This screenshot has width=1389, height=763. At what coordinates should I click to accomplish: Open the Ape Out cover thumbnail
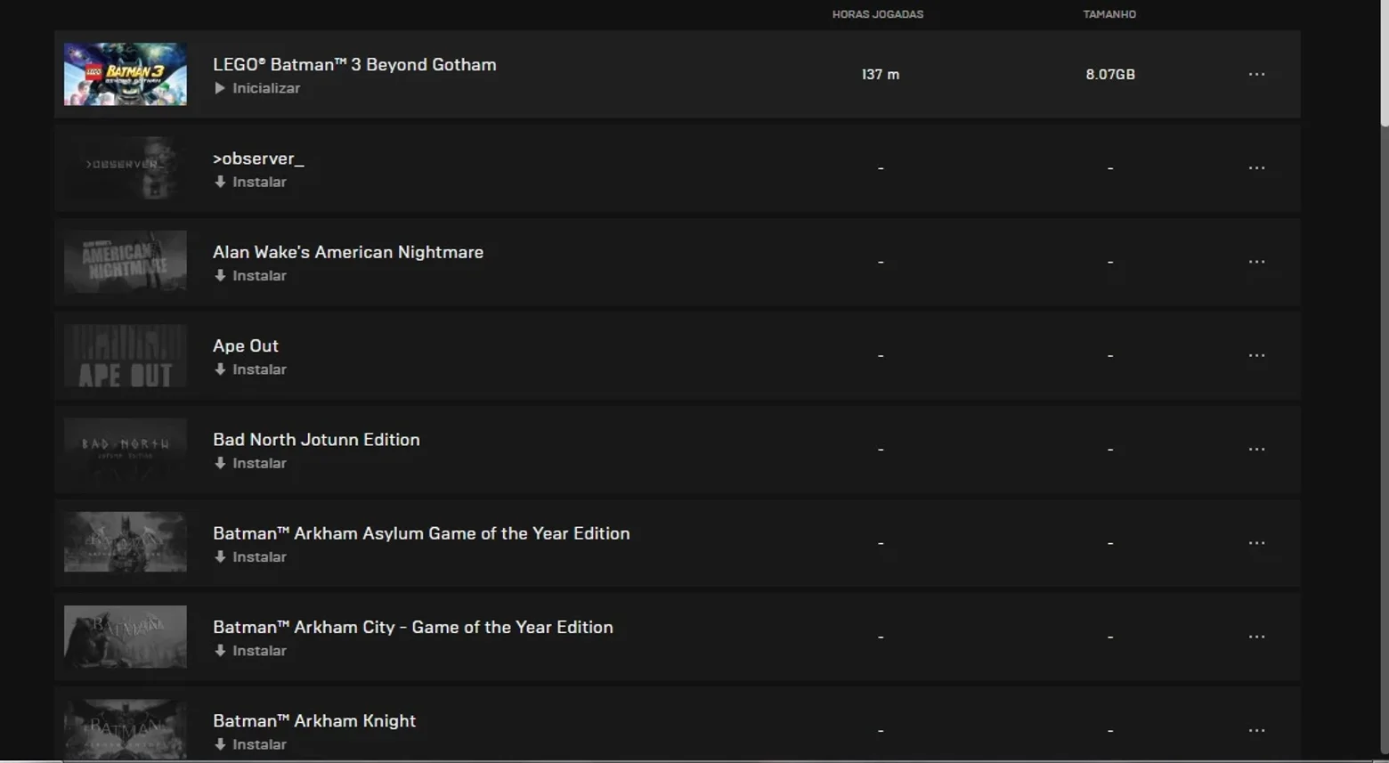pyautogui.click(x=126, y=355)
